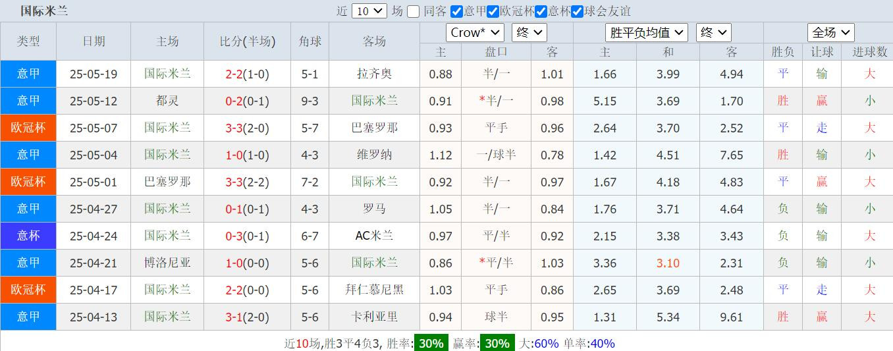Disable the 球会友谊 filter checkbox

(x=577, y=11)
